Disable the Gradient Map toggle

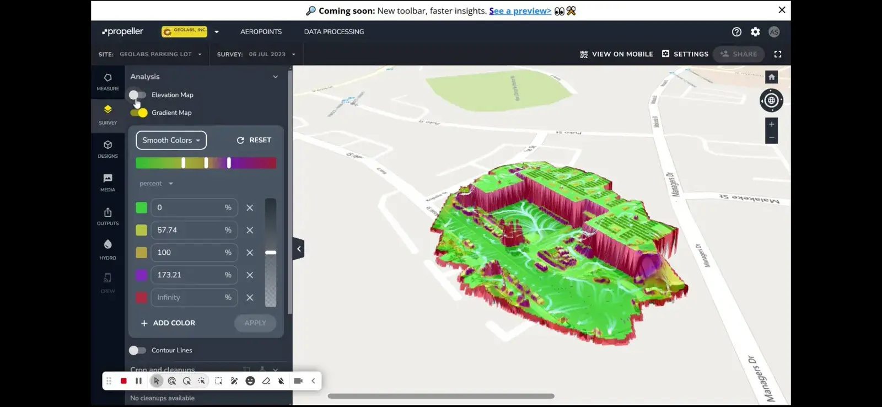pos(139,113)
